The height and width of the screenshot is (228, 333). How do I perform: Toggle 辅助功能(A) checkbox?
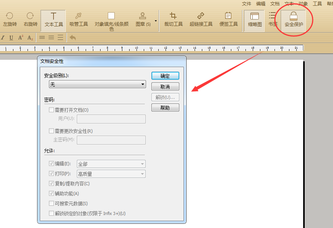[51, 193]
